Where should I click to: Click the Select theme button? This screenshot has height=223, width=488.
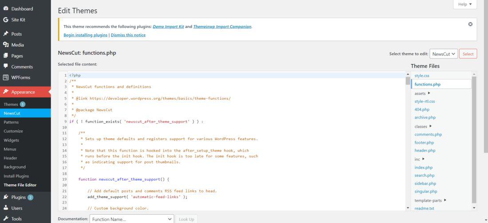pos(468,54)
